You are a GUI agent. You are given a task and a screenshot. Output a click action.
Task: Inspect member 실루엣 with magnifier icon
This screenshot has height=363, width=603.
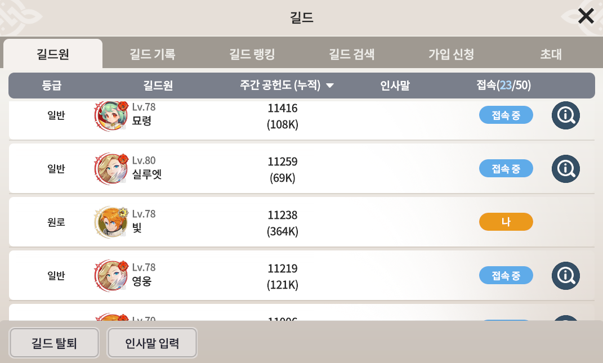point(565,168)
